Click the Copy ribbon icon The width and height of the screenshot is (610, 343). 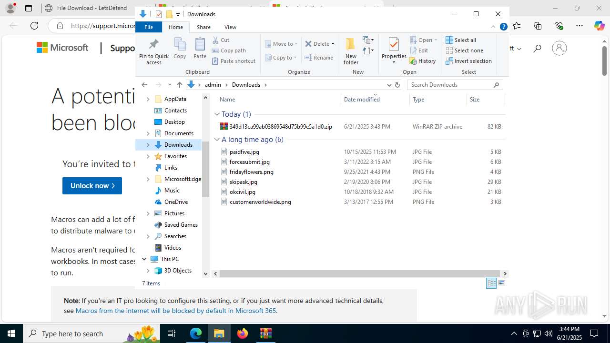(x=180, y=48)
